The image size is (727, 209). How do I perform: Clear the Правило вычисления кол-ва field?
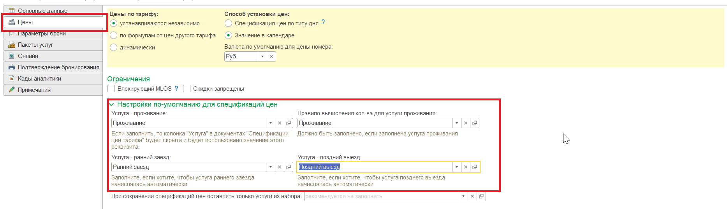466,123
